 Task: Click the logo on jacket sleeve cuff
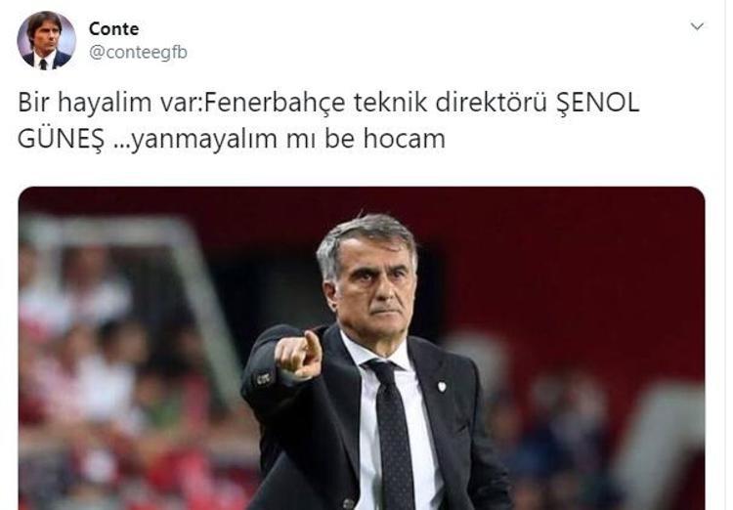coord(263,378)
